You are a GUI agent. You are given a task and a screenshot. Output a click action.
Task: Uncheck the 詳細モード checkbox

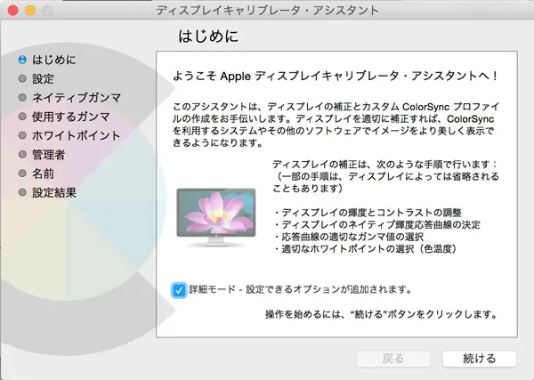pos(179,290)
